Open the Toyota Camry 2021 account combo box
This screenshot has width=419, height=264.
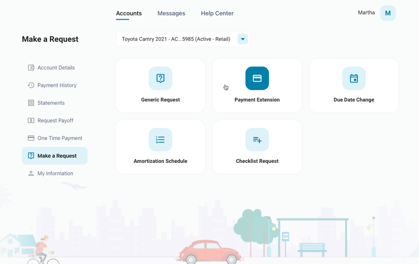(x=176, y=39)
